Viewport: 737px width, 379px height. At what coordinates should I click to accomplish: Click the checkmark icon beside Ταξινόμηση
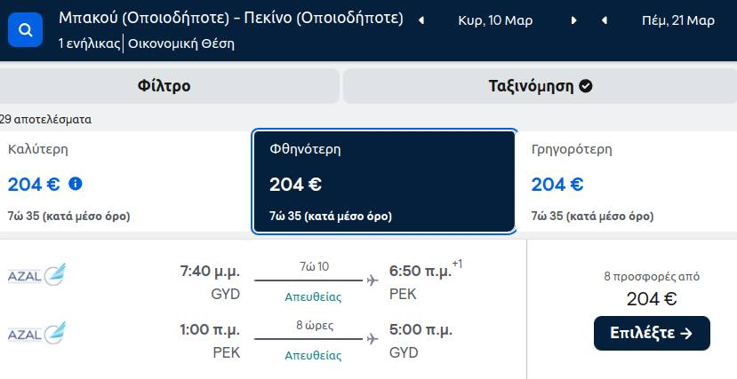point(586,86)
